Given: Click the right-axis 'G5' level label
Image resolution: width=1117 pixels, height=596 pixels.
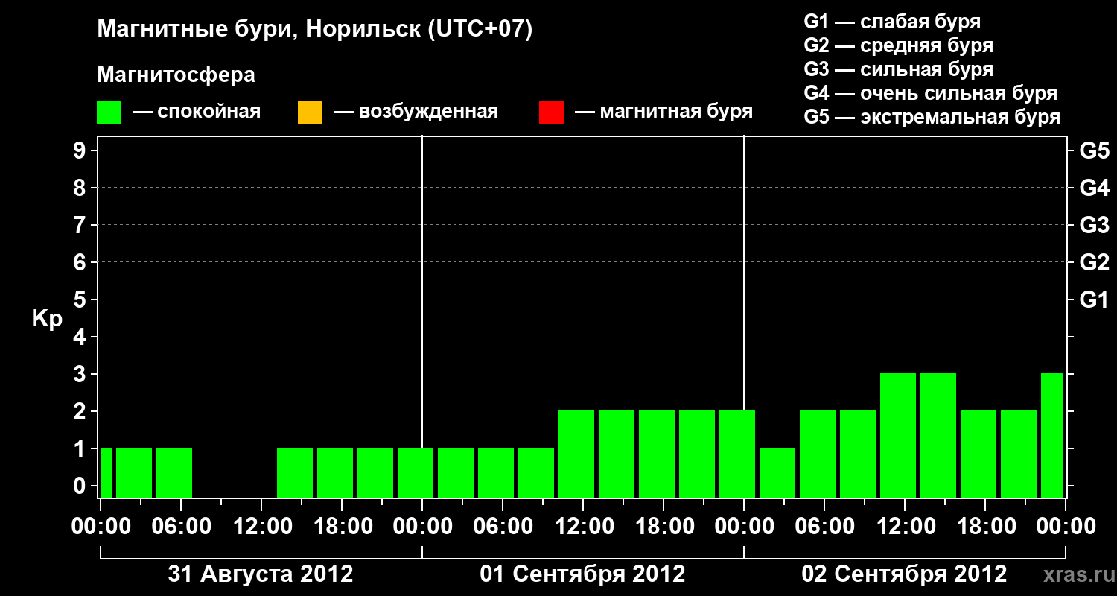Looking at the screenshot, I should [1094, 151].
